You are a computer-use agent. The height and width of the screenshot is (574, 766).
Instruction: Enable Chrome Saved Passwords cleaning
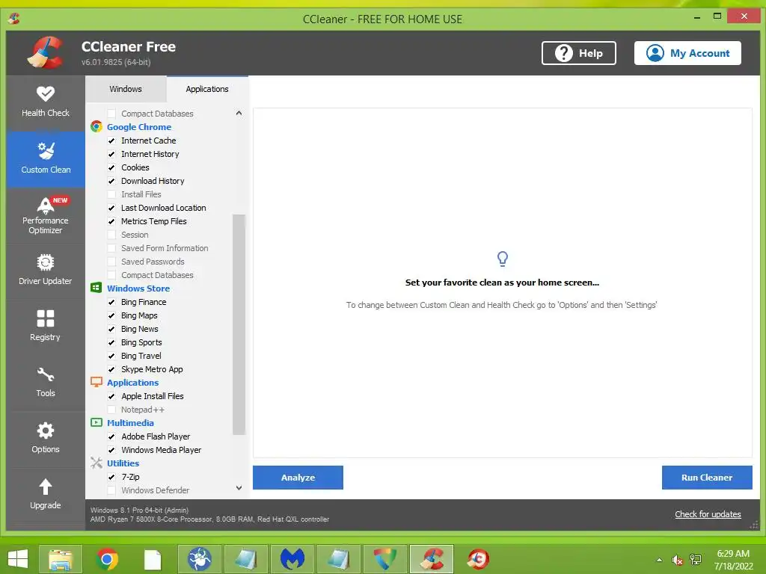(x=111, y=262)
